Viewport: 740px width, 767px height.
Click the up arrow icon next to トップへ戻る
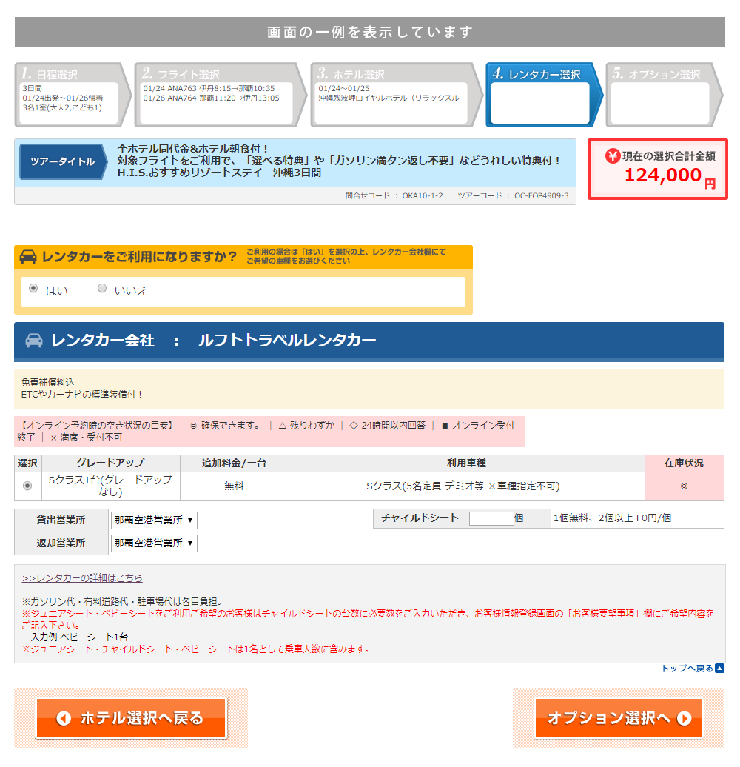coord(719,669)
